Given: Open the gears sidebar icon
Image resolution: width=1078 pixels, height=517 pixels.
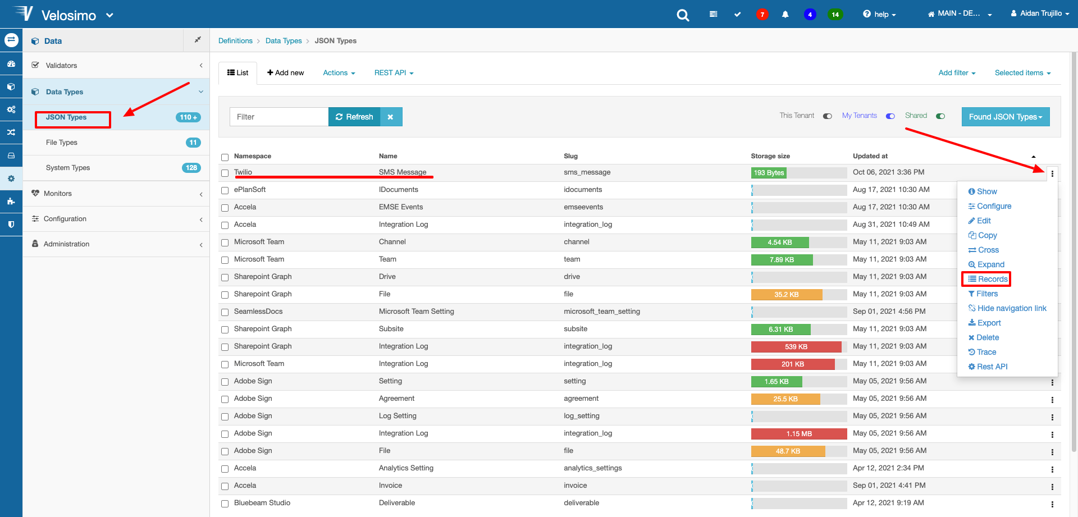Looking at the screenshot, I should point(11,109).
